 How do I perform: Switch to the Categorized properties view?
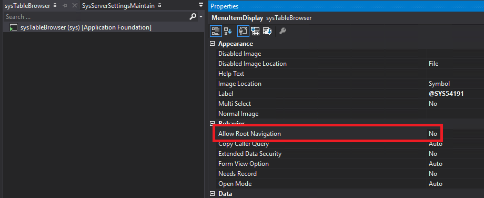pyautogui.click(x=216, y=31)
